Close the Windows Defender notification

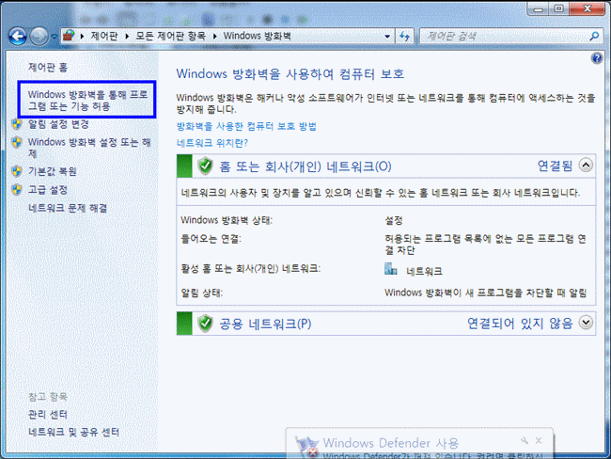[x=539, y=441]
